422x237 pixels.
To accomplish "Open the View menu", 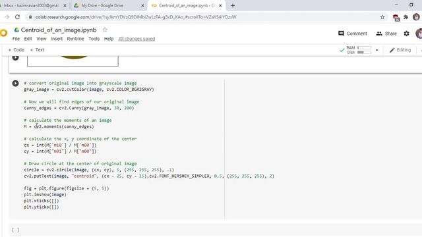I will pos(42,39).
